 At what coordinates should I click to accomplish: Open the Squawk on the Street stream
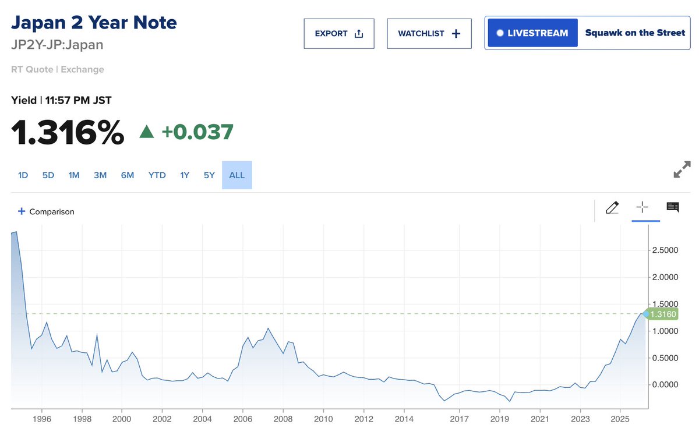(634, 33)
